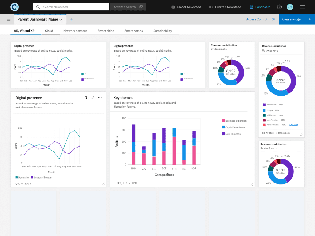Click the snapshot icon on Digital presence widget
Viewport: 315px width, 236px height.
pyautogui.click(x=86, y=97)
